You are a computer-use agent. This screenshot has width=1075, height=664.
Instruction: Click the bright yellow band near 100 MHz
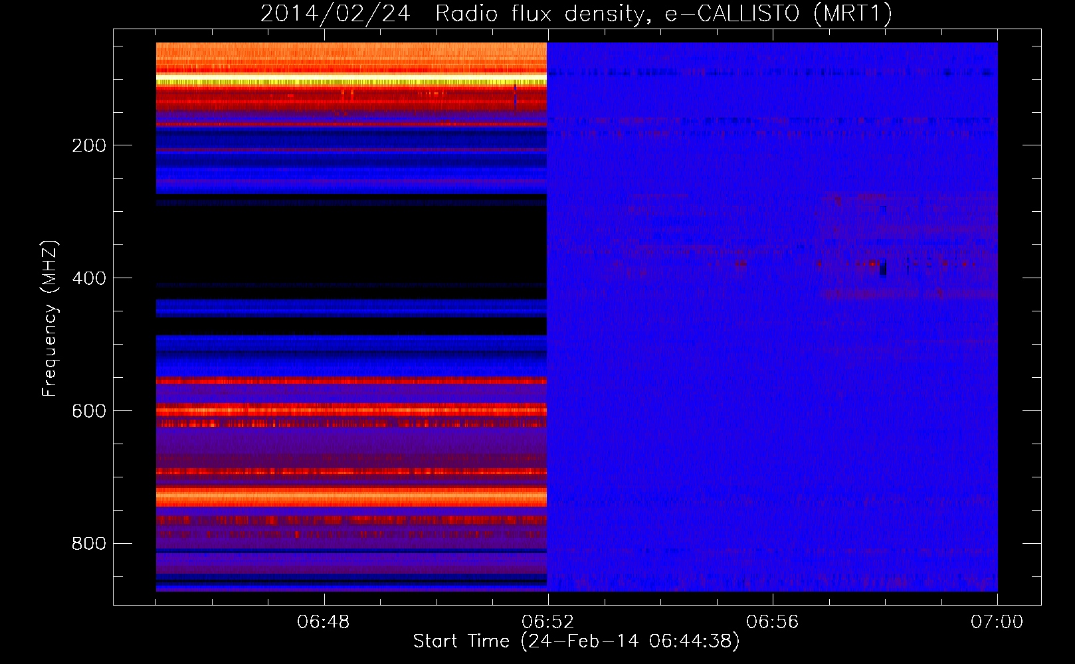(351, 80)
